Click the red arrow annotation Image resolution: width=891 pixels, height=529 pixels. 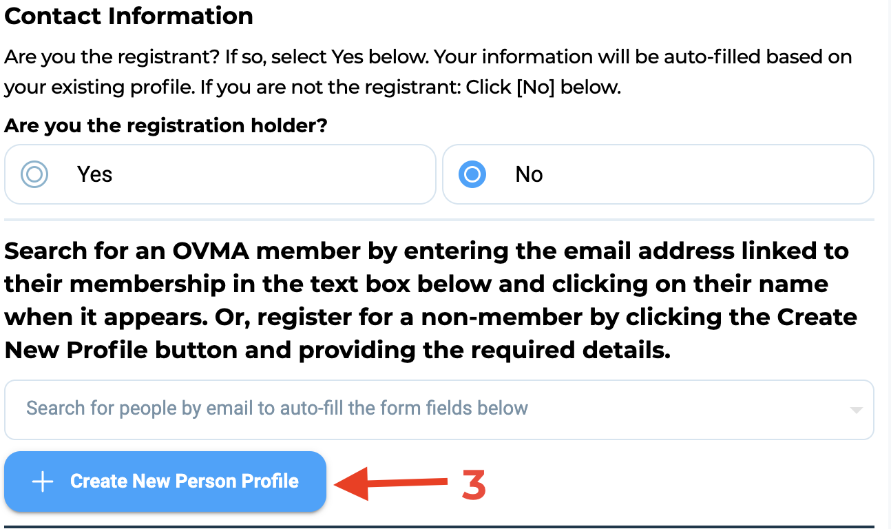point(391,484)
